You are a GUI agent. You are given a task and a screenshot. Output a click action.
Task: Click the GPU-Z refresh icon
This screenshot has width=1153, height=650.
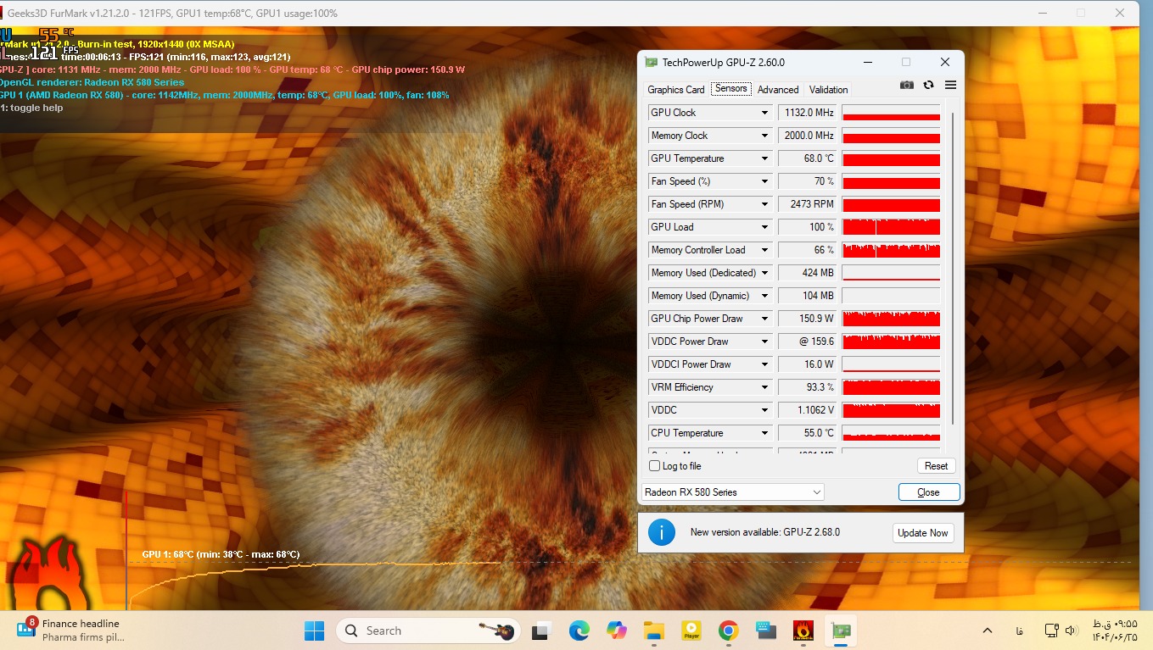(x=928, y=86)
